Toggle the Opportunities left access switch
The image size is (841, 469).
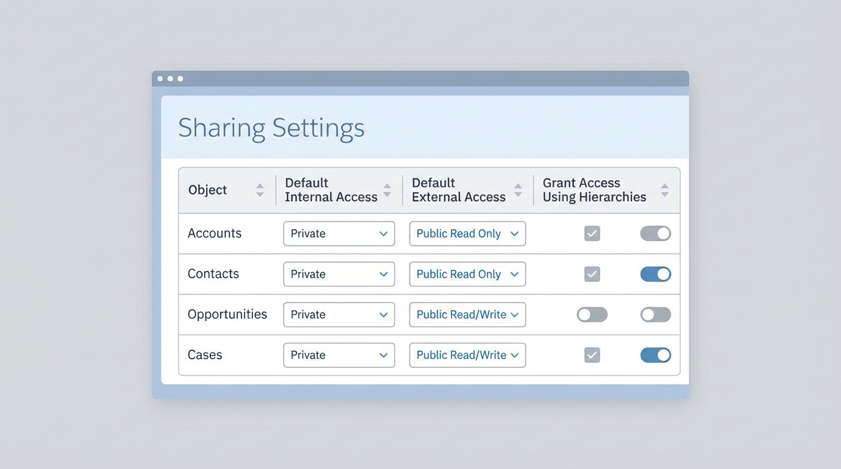pos(592,314)
